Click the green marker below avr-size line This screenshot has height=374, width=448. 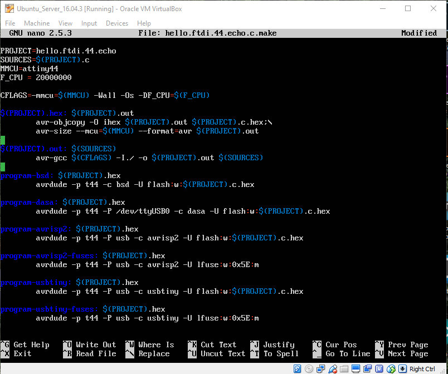[3, 140]
